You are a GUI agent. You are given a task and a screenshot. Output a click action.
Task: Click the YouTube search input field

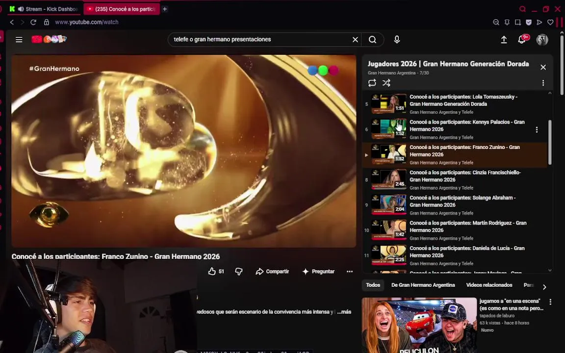click(261, 40)
